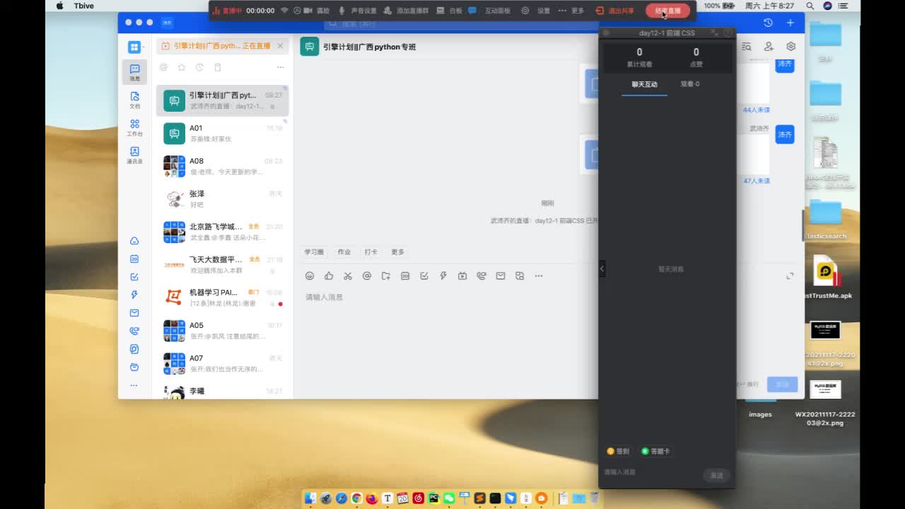This screenshot has width=905, height=509.
Task: Open the A08 conversation
Action: tap(223, 166)
